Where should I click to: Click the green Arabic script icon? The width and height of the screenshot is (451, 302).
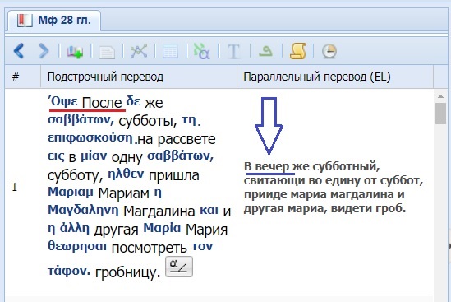click(265, 52)
